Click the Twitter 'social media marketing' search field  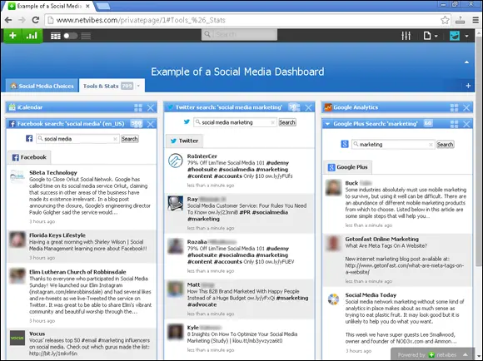coord(235,122)
